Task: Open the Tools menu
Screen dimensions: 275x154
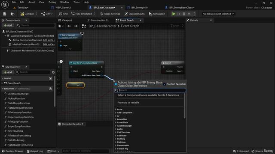Action: pos(76,2)
